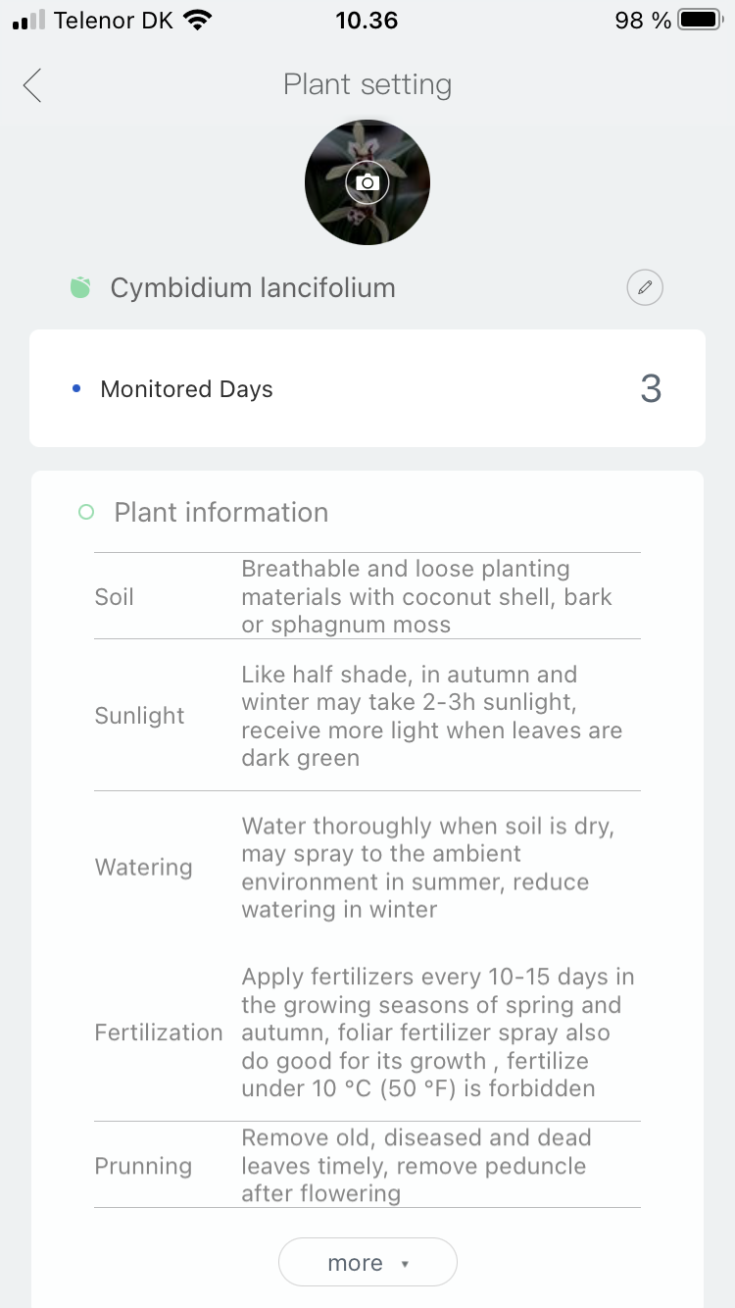Select the Sunlight label
Viewport: 735px width, 1308px height.
(139, 716)
